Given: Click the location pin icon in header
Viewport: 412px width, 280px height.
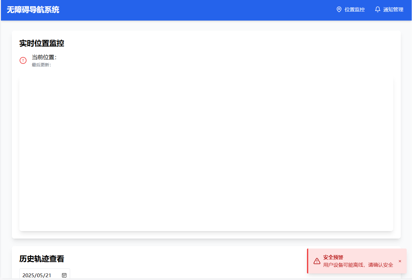Looking at the screenshot, I should (339, 9).
